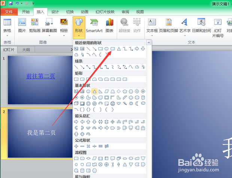Viewport: 232px width, 178px height.
Task: Choose the diamond in 基本形状
Action: (x=119, y=91)
